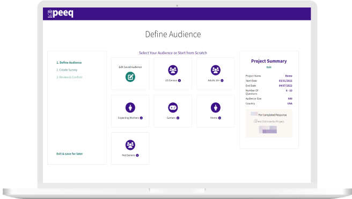Show info for Moms audience
The width and height of the screenshot is (352, 199).
219,118
